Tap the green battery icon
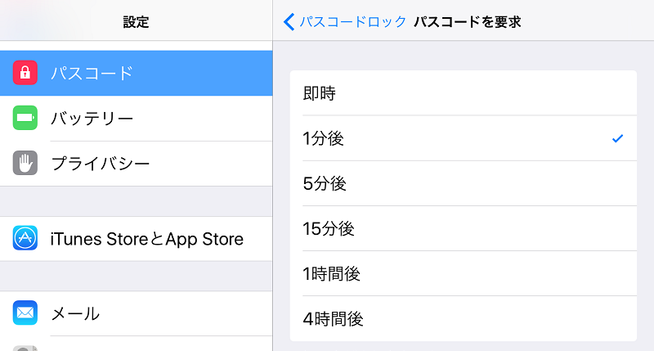654x351 pixels. point(25,118)
